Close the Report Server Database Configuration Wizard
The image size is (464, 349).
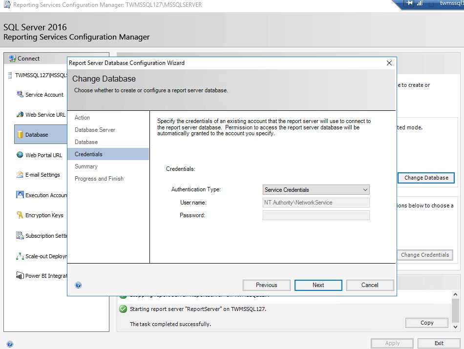pyautogui.click(x=389, y=63)
